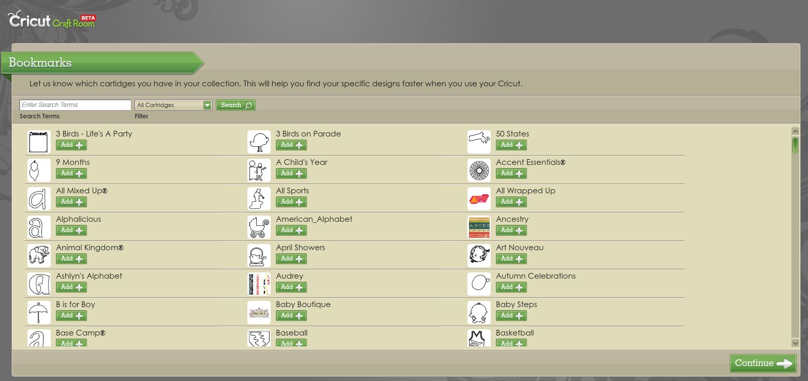Image resolution: width=808 pixels, height=381 pixels.
Task: Click the Baseball cartridge name
Action: [x=292, y=333]
